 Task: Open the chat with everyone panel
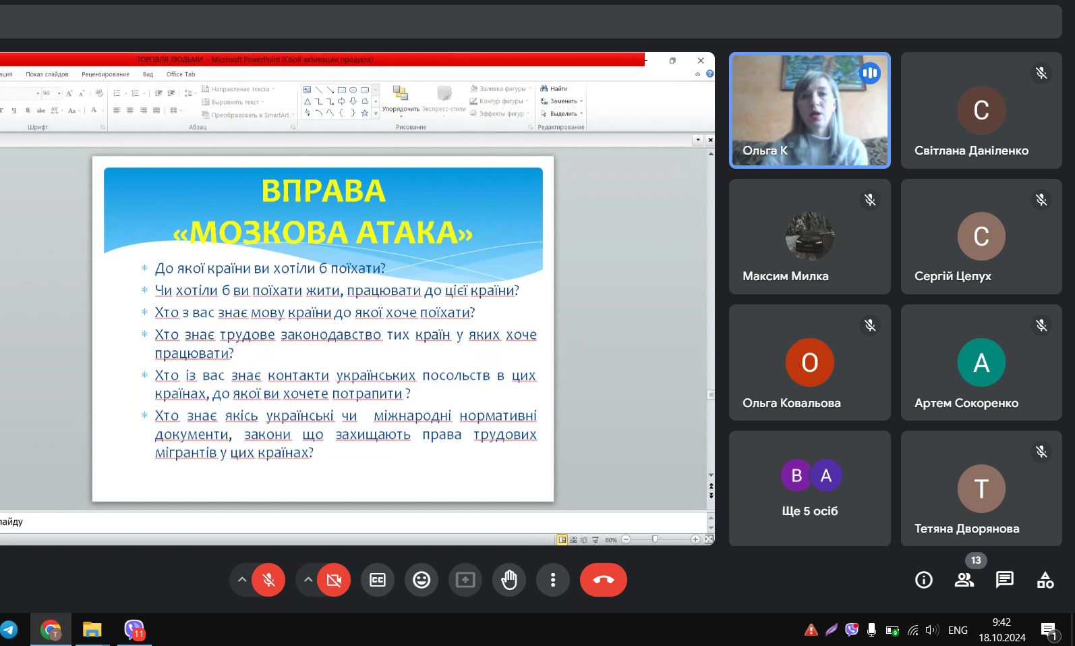tap(1005, 580)
